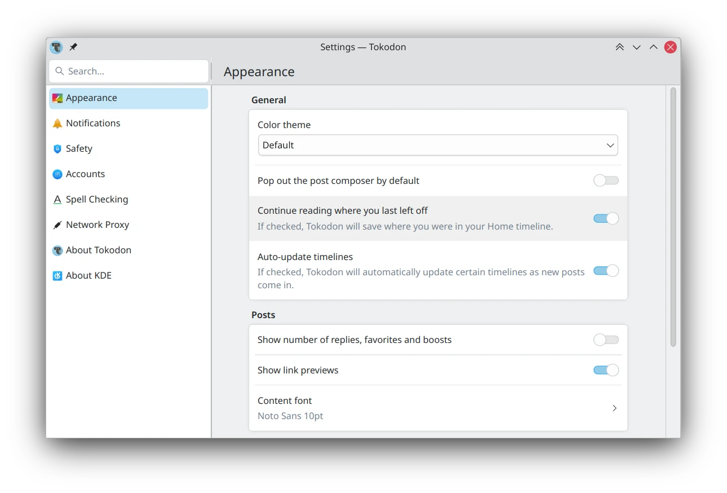Image resolution: width=727 pixels, height=493 pixels.
Task: Click the vertical scrollbar handle
Action: [673, 217]
